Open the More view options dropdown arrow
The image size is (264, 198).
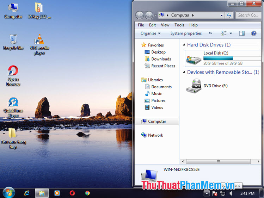231,33
